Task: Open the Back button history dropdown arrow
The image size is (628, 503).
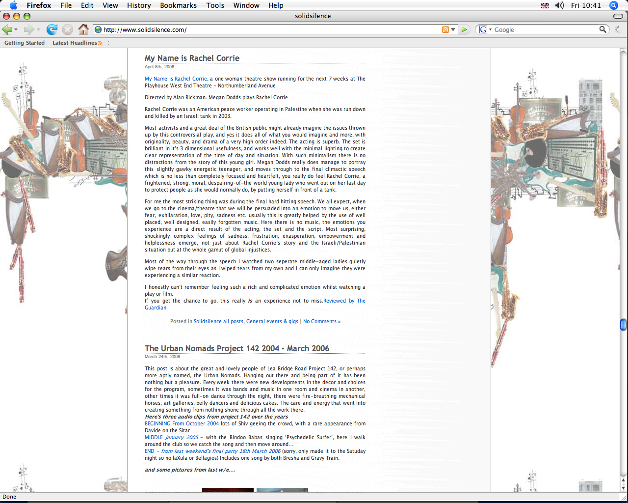Action: pos(16,30)
